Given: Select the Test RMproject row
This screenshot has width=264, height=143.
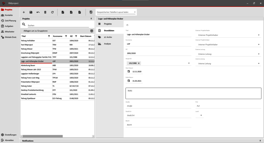Looking at the screenshot, I should point(57,45).
